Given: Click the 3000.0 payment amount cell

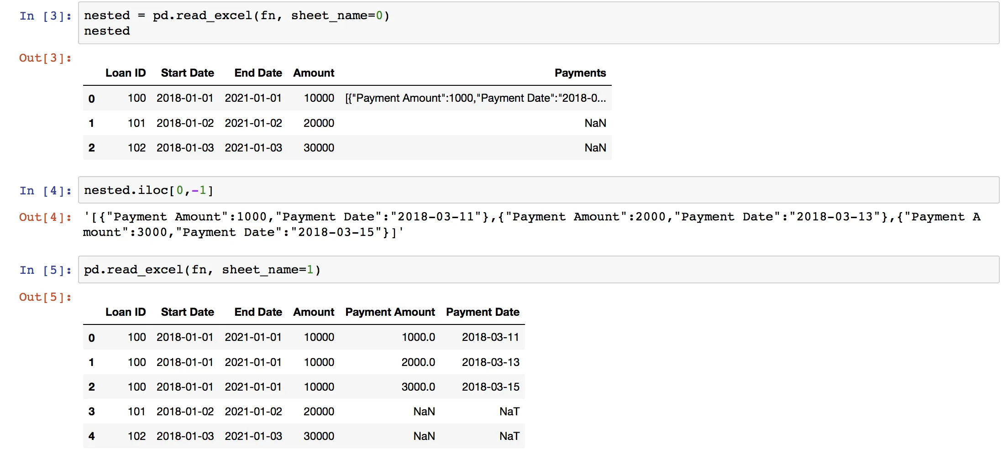Looking at the screenshot, I should pos(418,387).
